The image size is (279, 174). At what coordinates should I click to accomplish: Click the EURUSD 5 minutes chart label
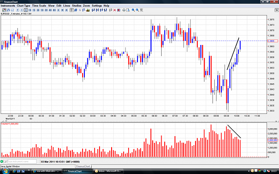pos(16,14)
